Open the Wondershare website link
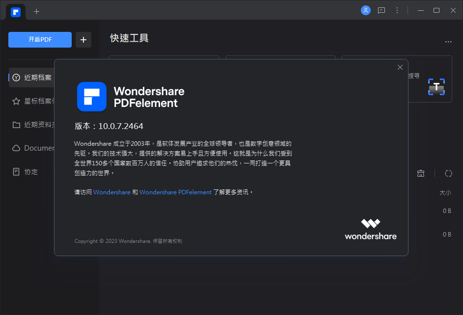 (x=111, y=192)
